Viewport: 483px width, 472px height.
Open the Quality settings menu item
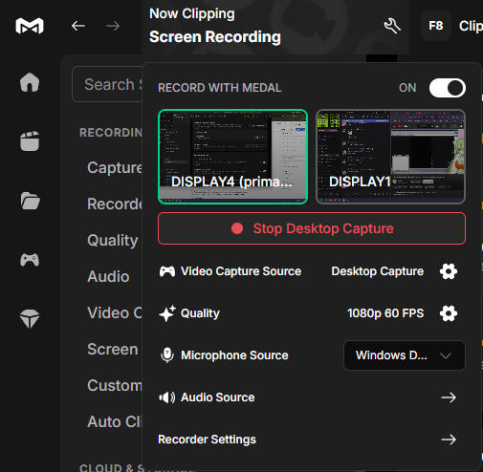[x=113, y=241]
